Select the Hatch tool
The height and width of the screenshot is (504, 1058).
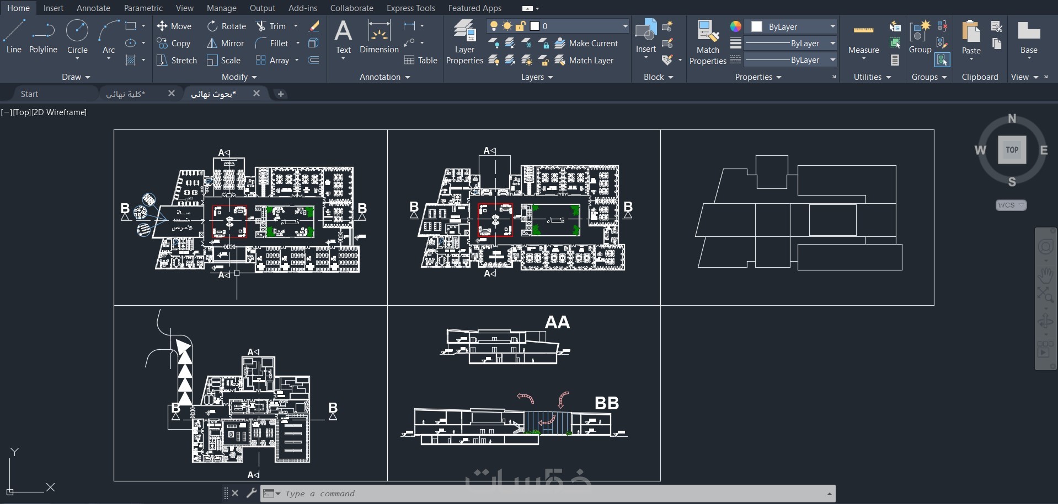pyautogui.click(x=131, y=60)
